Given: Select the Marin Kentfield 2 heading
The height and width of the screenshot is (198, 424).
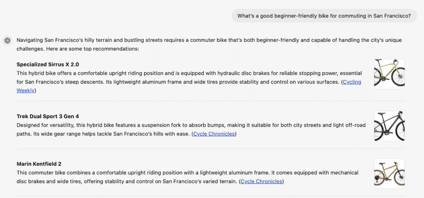Looking at the screenshot, I should point(39,164).
